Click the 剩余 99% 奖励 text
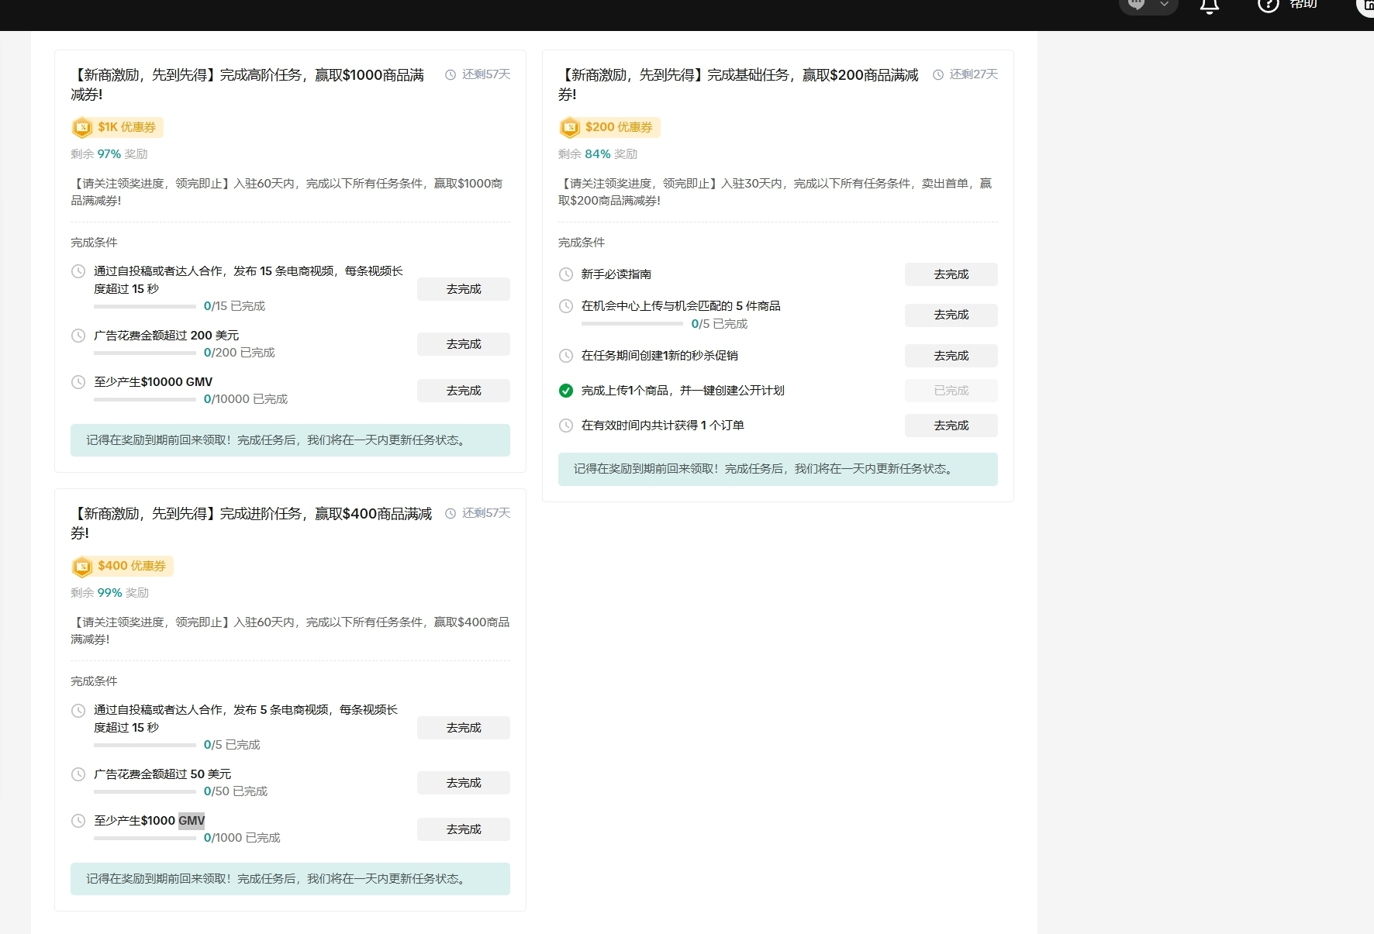Screen dimensions: 1374x934 tap(109, 593)
